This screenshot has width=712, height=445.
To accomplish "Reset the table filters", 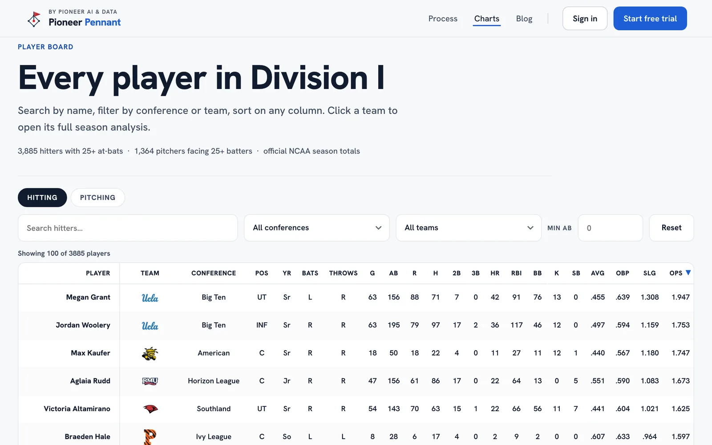I will [672, 228].
